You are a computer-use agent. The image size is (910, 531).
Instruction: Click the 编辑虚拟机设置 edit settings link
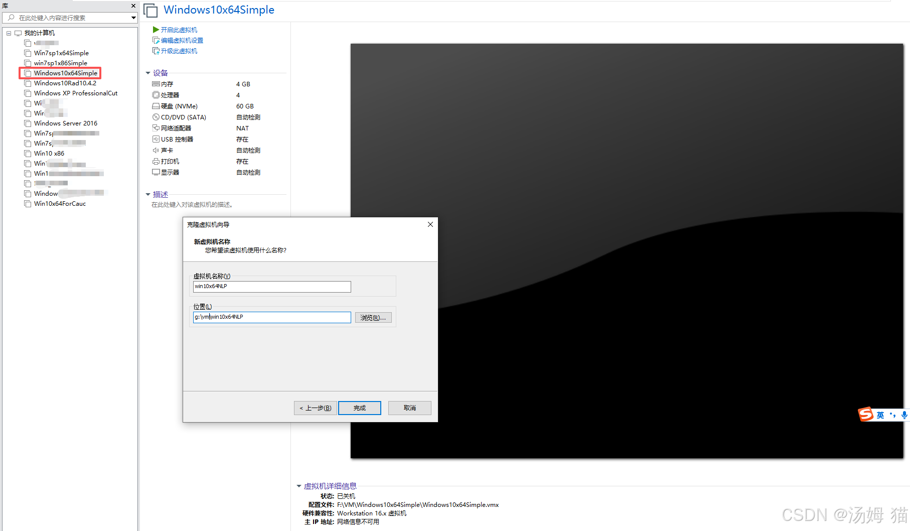pyautogui.click(x=182, y=40)
